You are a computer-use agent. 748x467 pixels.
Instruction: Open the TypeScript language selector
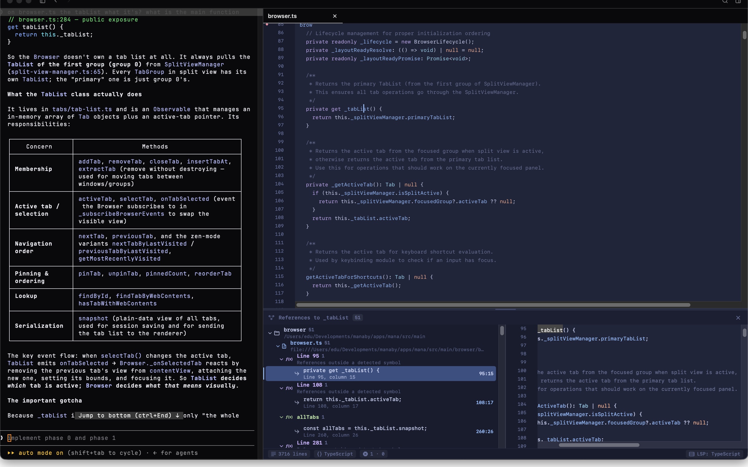click(335, 454)
